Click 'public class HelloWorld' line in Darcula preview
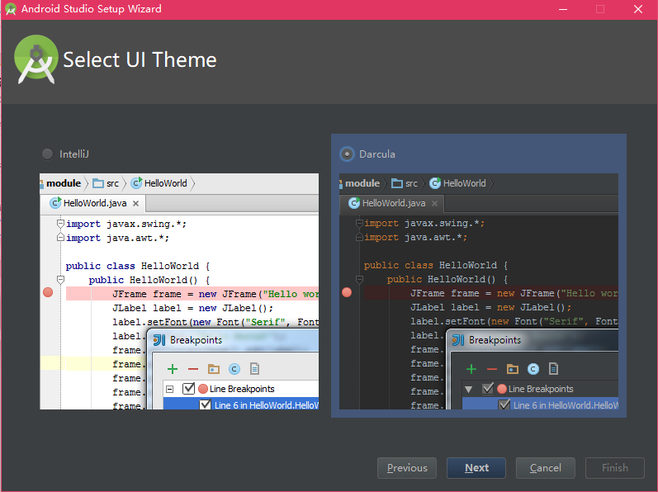The image size is (658, 492). click(436, 266)
